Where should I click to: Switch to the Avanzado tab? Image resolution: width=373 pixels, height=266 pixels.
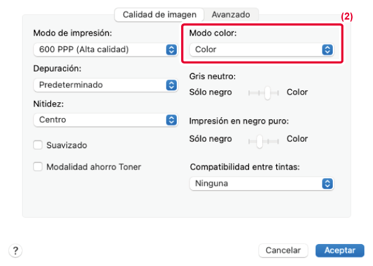(231, 14)
